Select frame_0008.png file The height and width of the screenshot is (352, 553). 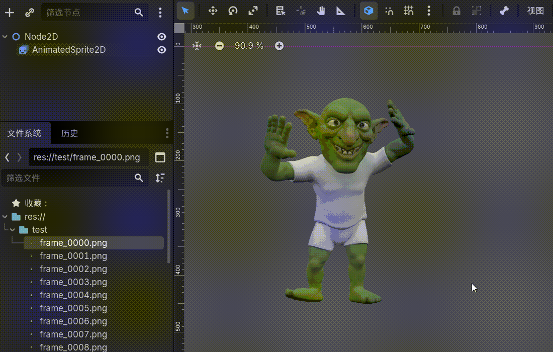(73, 347)
